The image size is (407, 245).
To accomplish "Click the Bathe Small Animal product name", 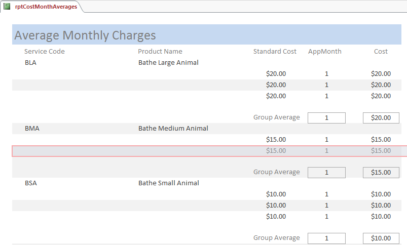I will 169,183.
